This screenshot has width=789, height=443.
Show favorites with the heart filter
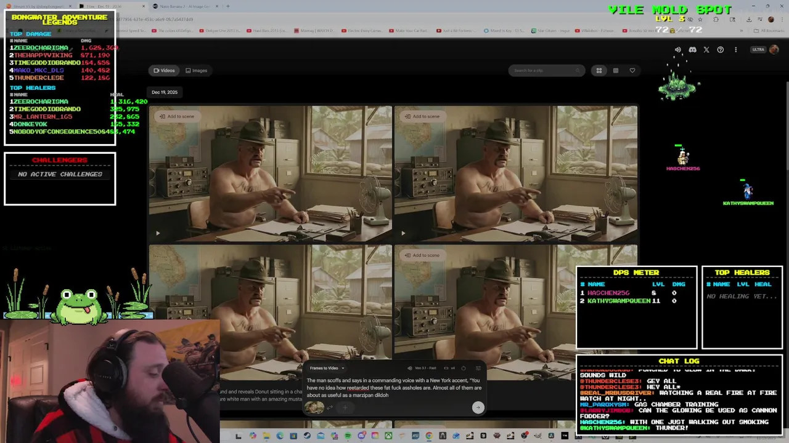coord(632,71)
